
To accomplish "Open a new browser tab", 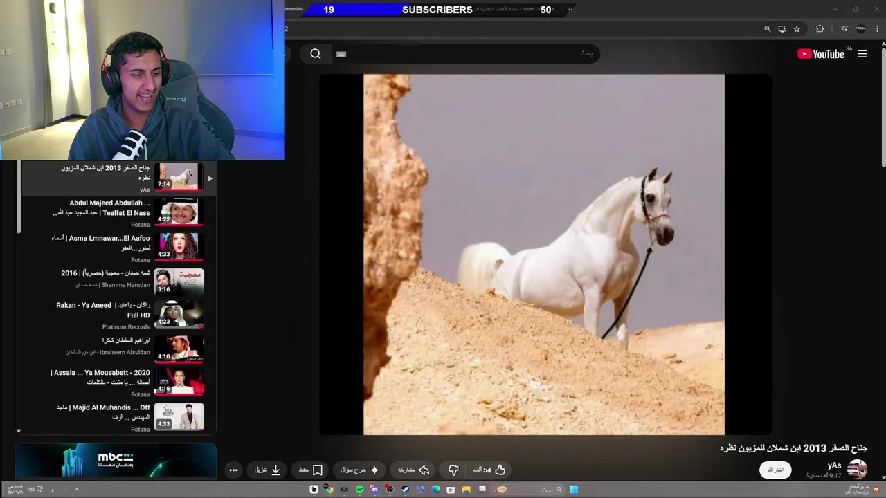I will (570, 10).
